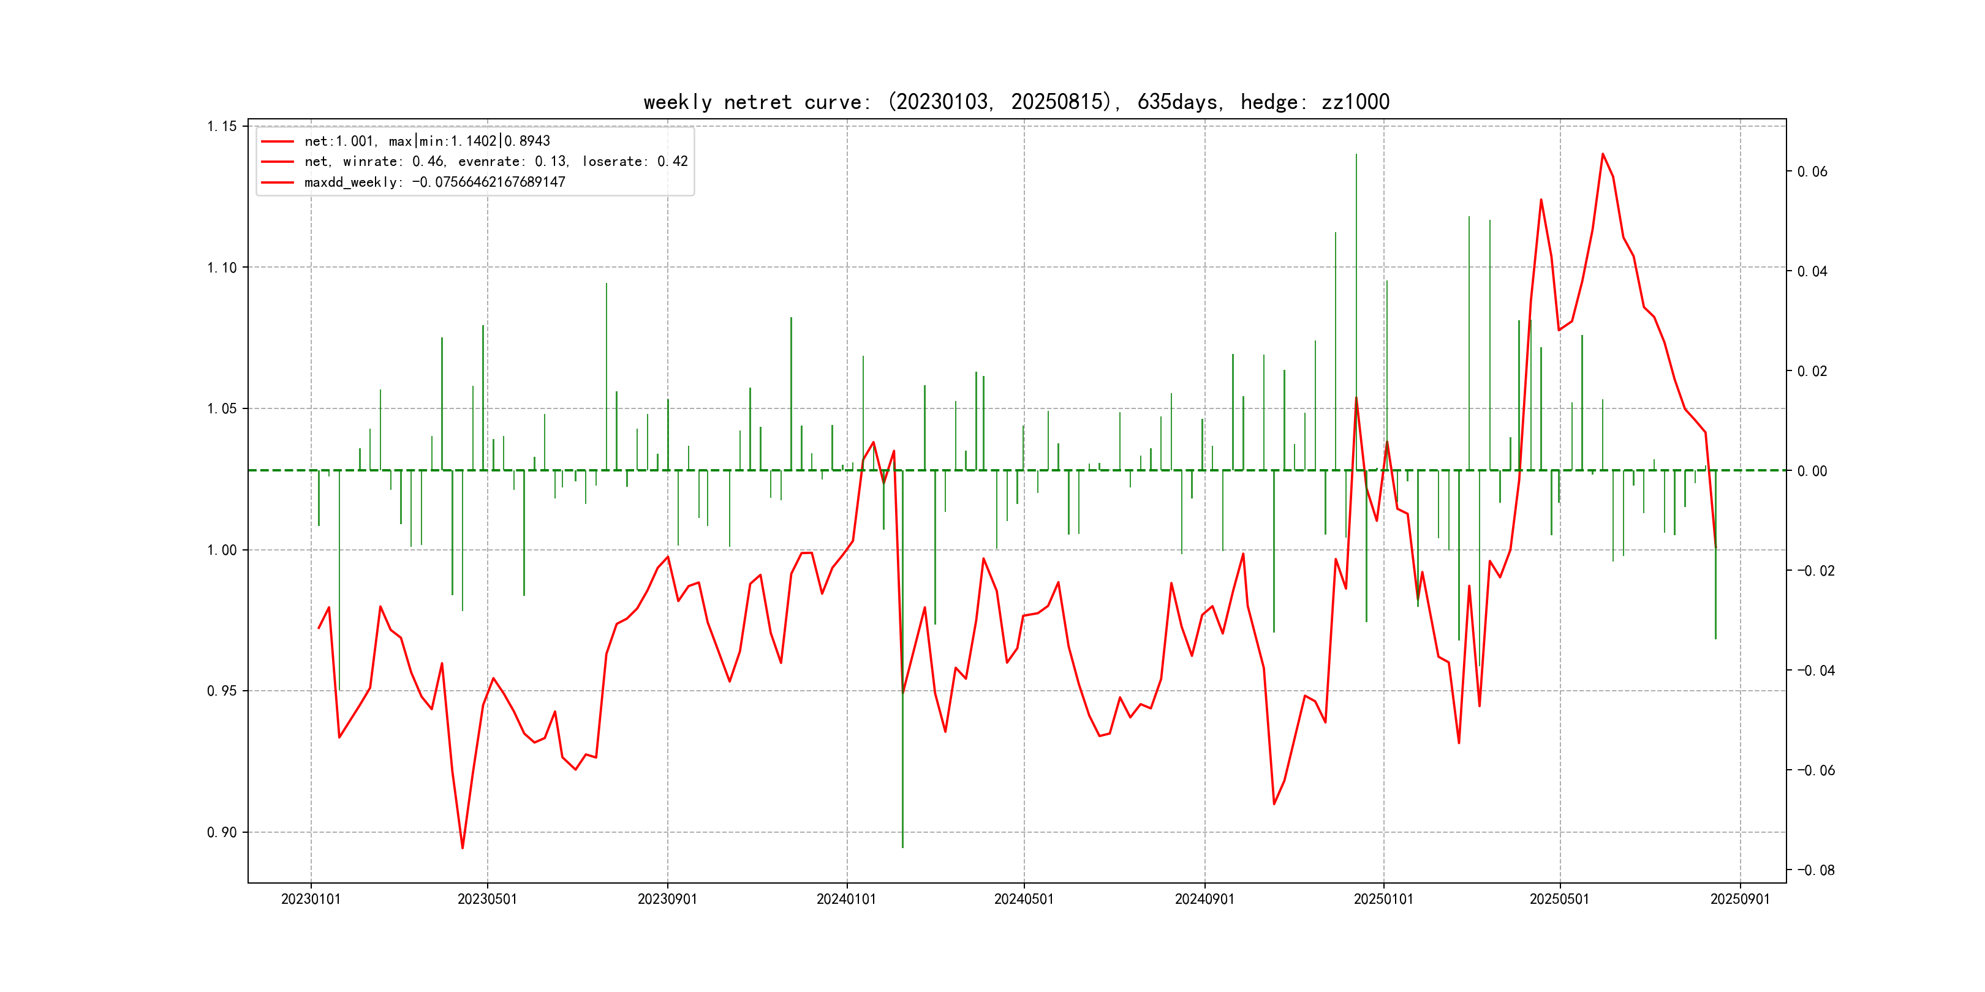Click x-axis label 20230101

[311, 900]
